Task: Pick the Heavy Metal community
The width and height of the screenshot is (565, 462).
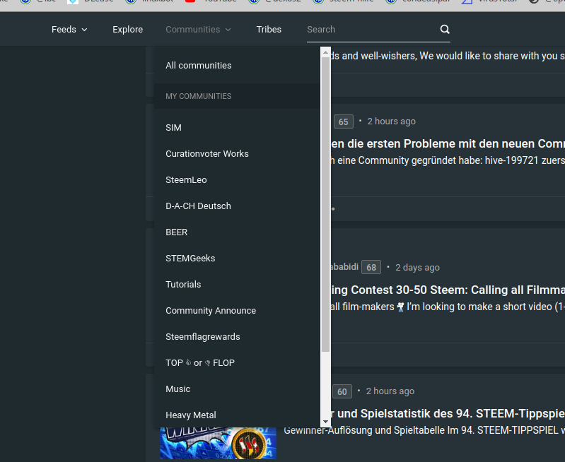Action: (x=191, y=415)
